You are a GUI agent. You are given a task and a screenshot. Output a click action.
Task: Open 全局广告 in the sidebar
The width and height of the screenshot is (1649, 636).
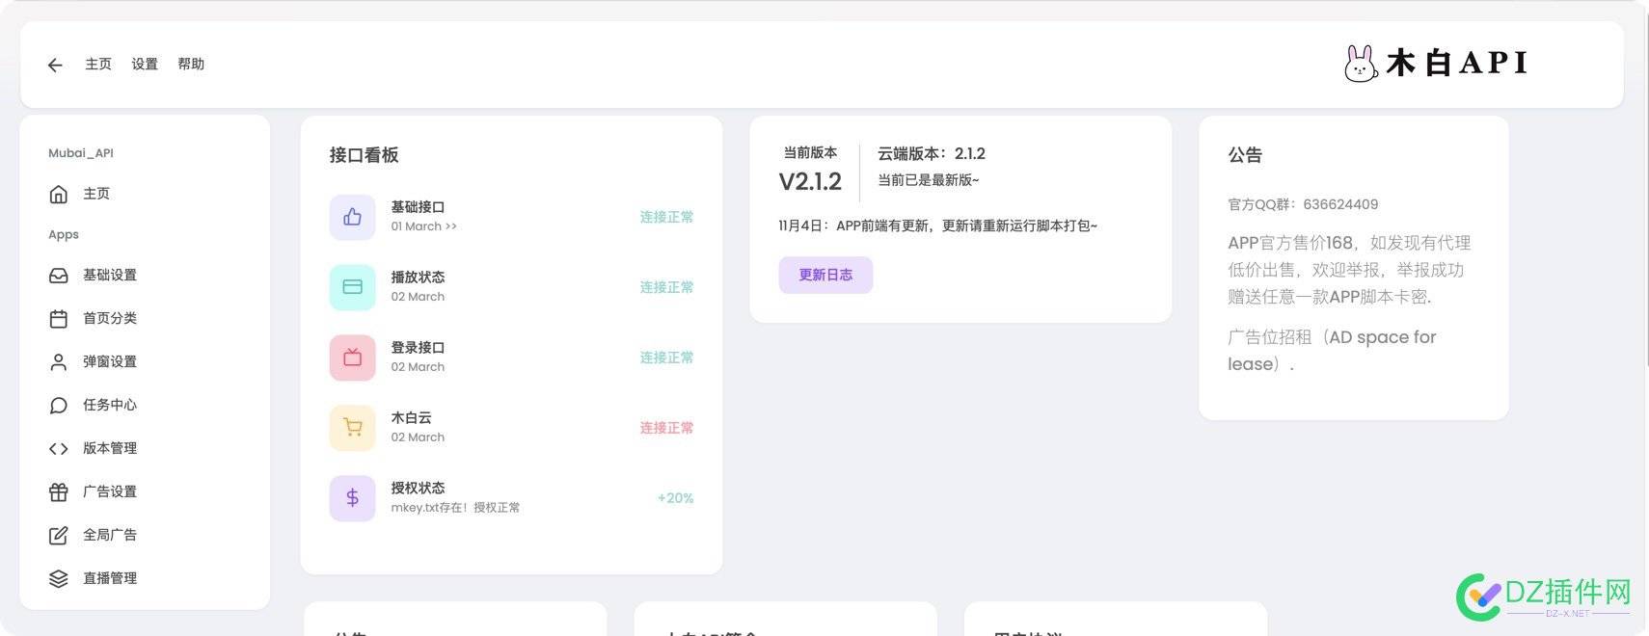pos(110,536)
